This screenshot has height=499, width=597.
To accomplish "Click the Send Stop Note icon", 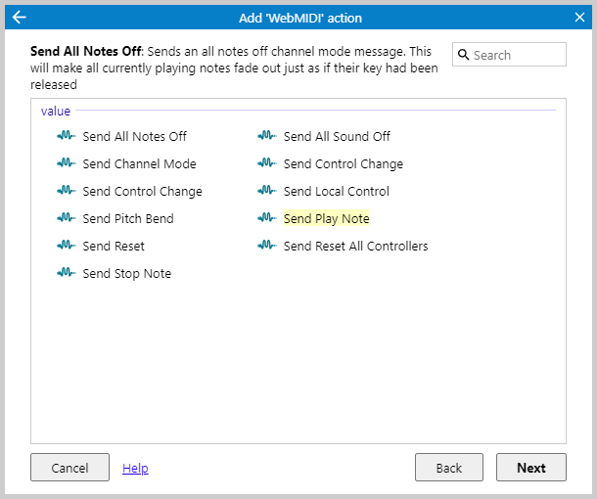I will tap(67, 274).
